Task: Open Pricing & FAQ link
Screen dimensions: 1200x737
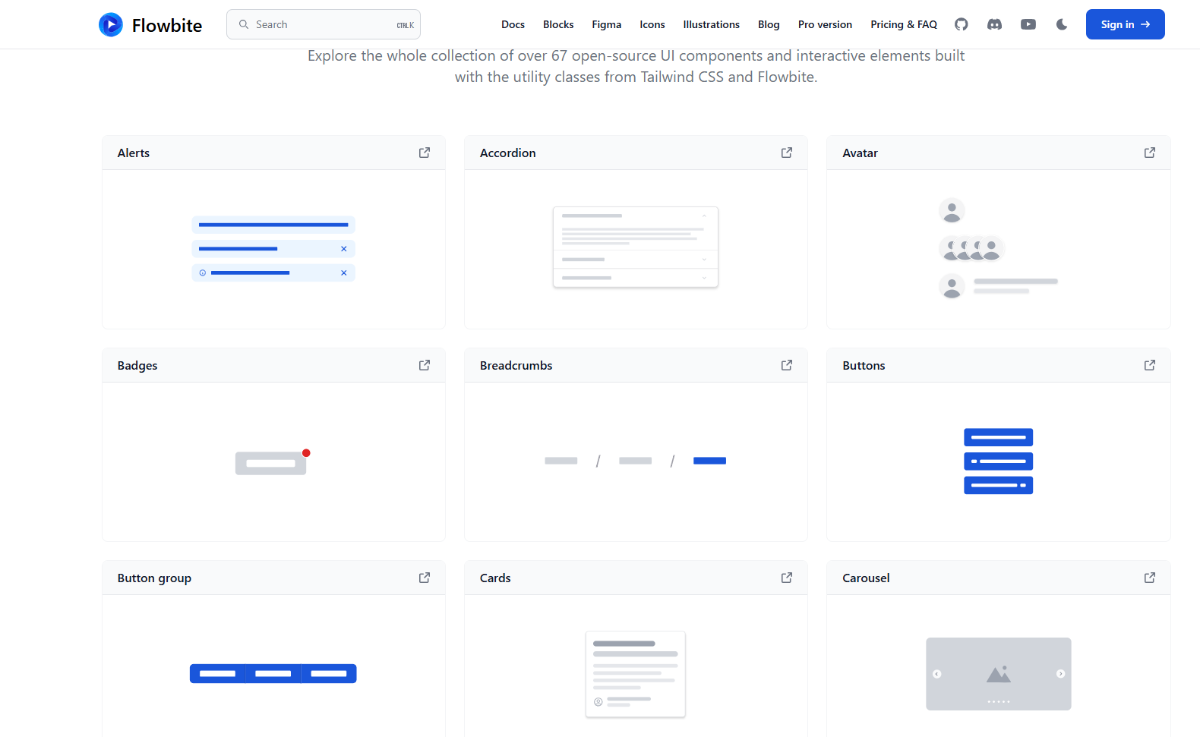Action: click(903, 24)
